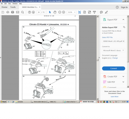Remove selected file with X icon
129x119 pixels.
coord(124,41)
